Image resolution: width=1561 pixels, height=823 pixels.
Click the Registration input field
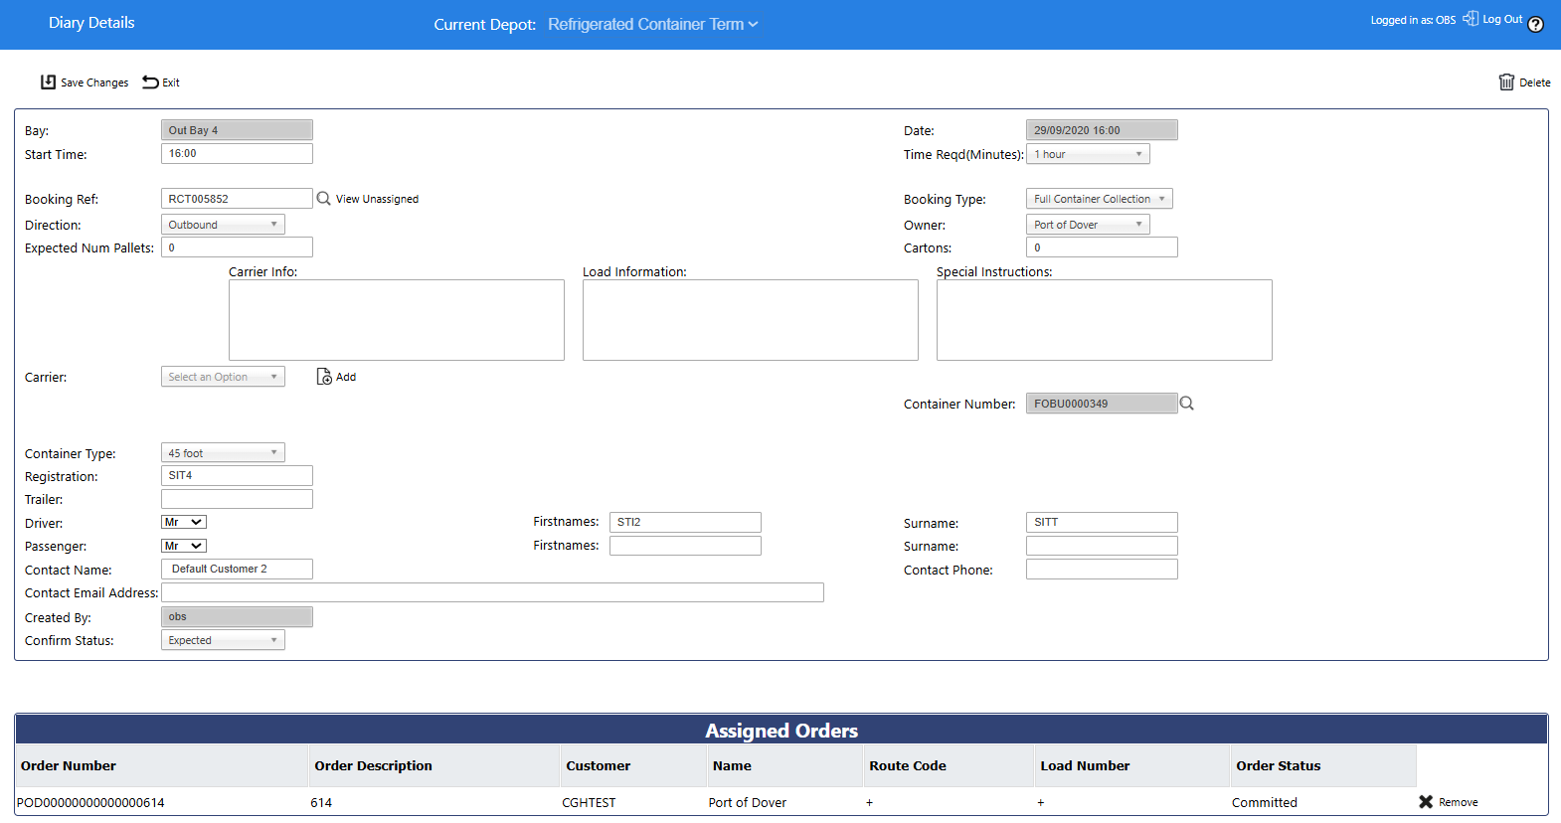click(x=237, y=476)
